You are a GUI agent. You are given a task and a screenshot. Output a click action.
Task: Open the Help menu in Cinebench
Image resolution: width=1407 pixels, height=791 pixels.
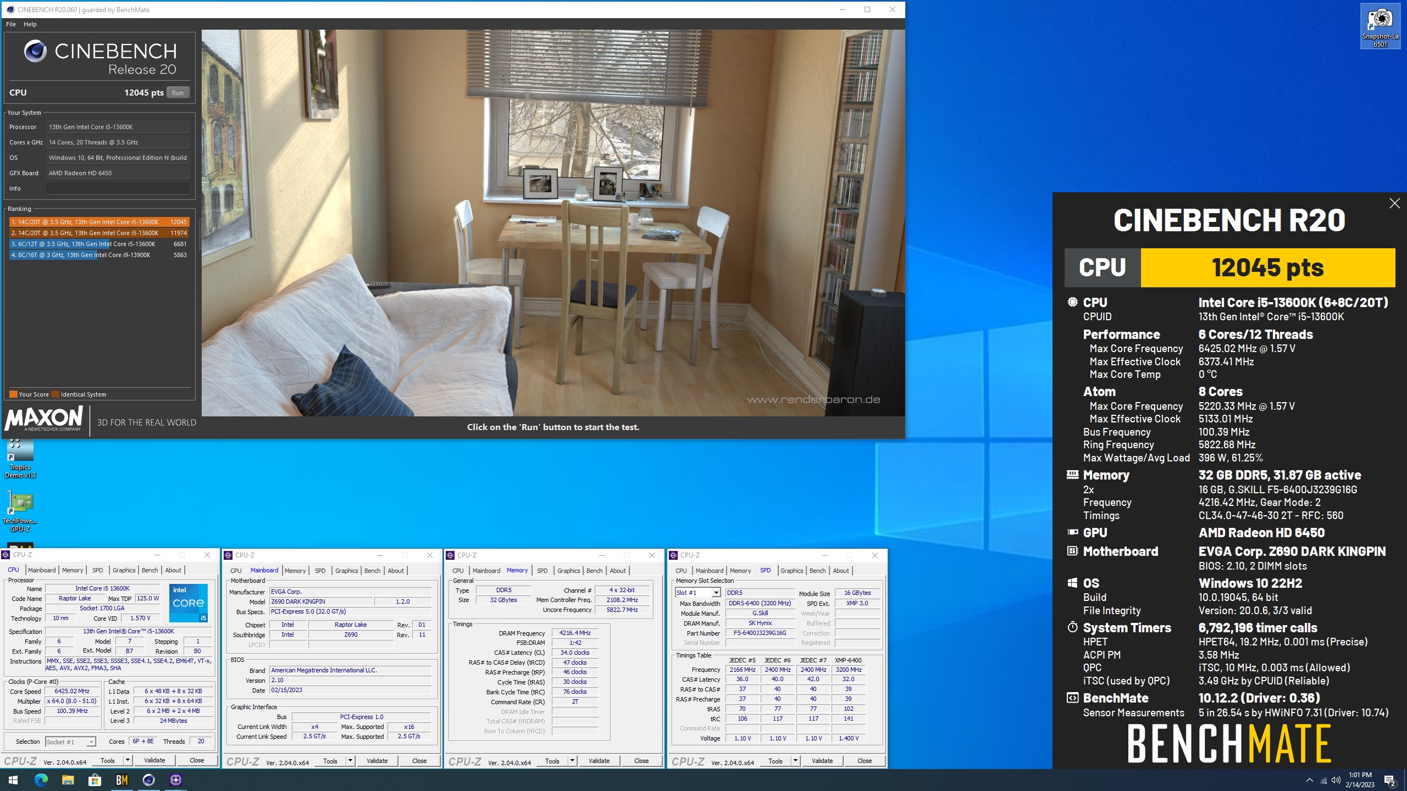pos(30,24)
